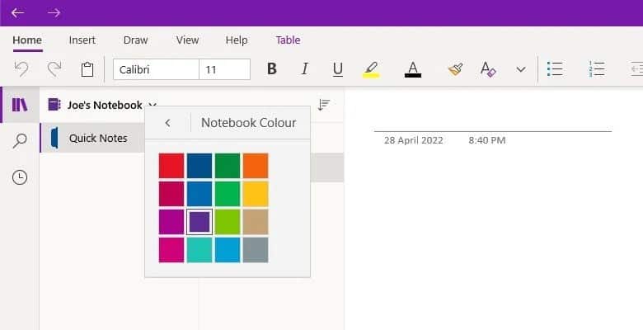Click the Clear Formatting icon
Viewport: 643px width, 330px height.
point(488,69)
